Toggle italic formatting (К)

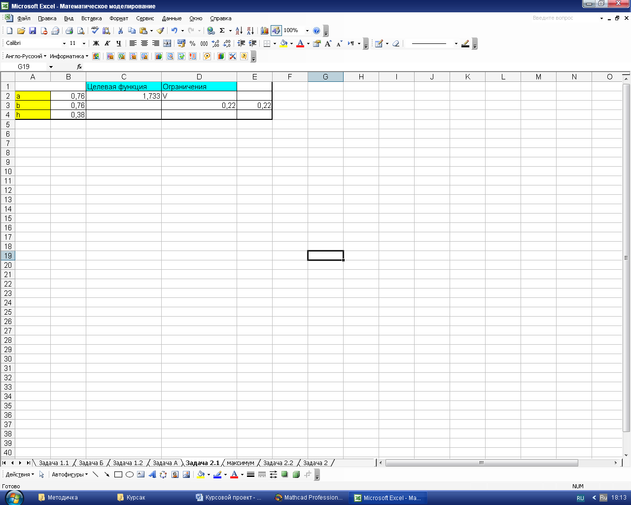(x=107, y=43)
